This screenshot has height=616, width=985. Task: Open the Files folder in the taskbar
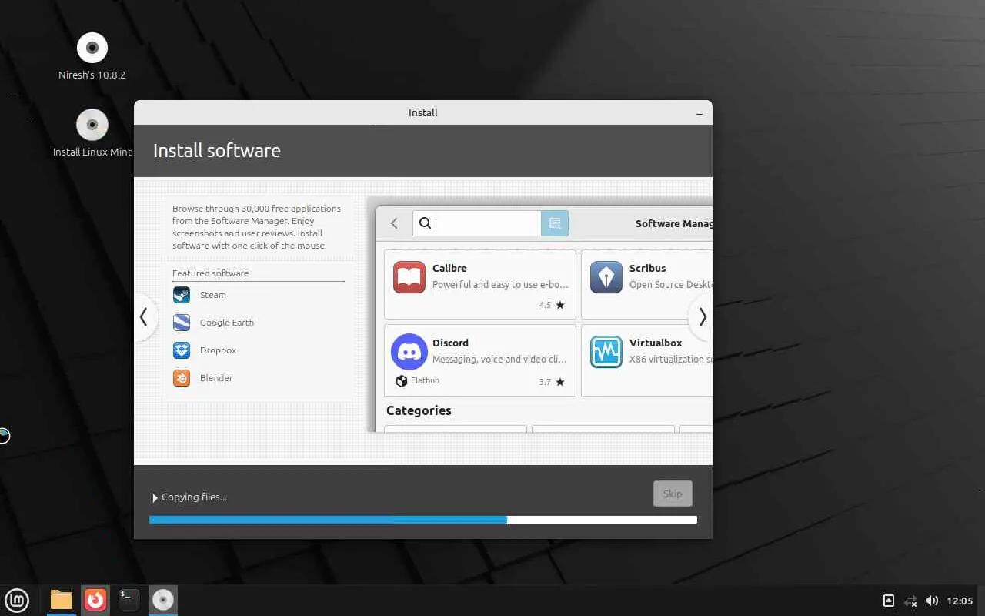pyautogui.click(x=62, y=600)
